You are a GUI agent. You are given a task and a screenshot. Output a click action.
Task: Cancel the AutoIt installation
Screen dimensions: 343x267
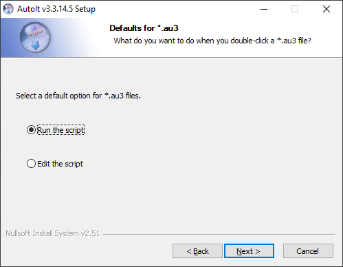tap(308, 251)
